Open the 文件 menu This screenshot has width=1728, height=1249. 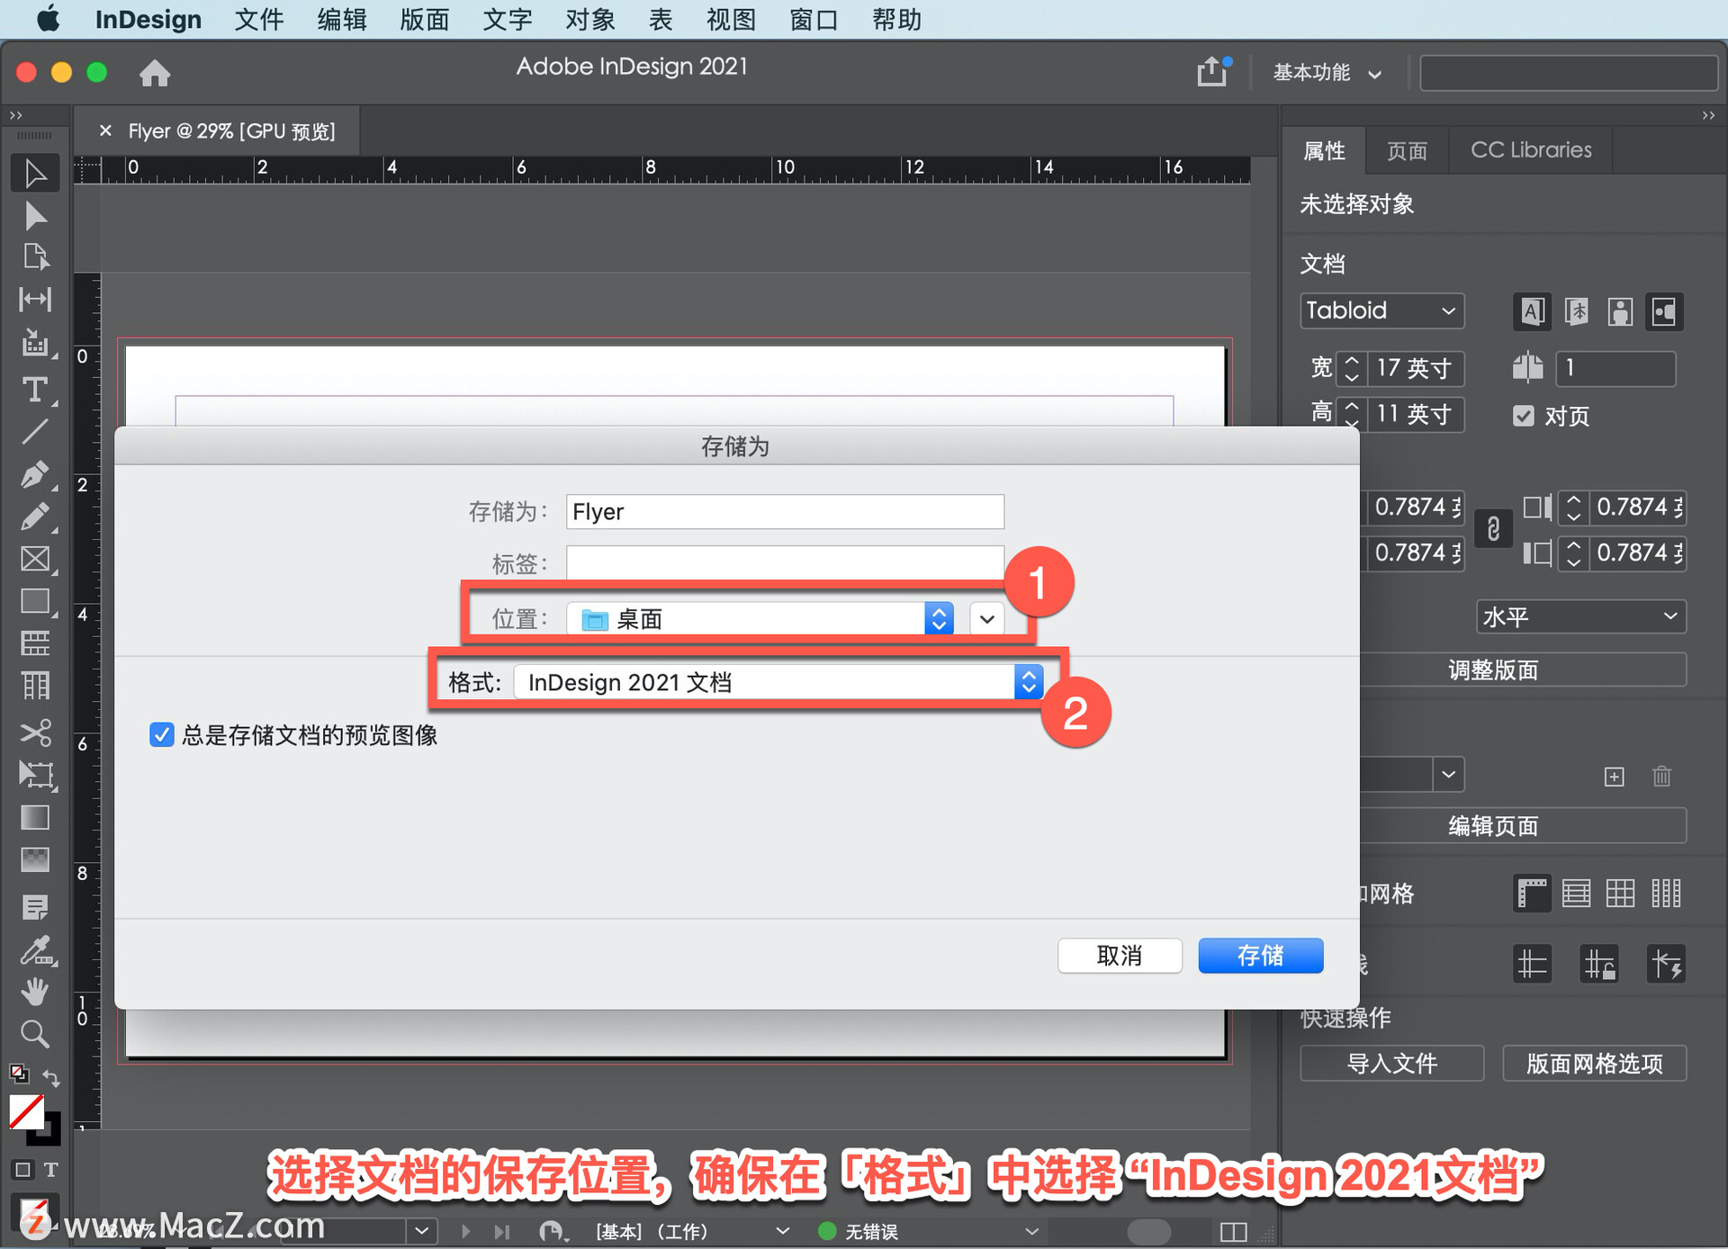point(258,19)
